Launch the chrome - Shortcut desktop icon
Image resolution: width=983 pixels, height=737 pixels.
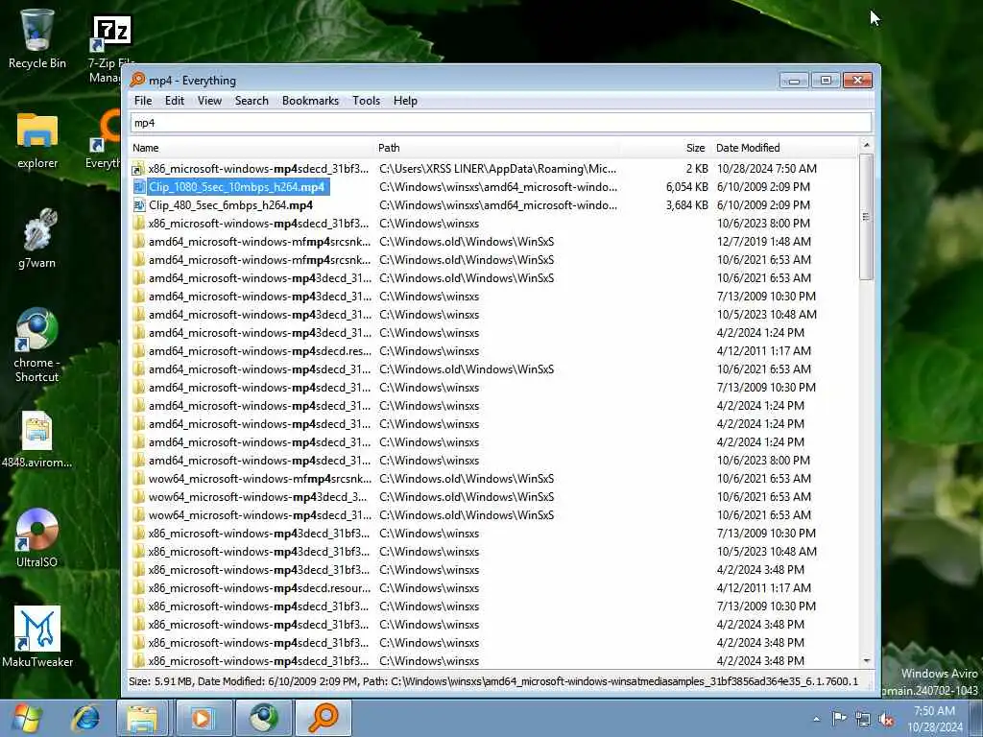37,345
